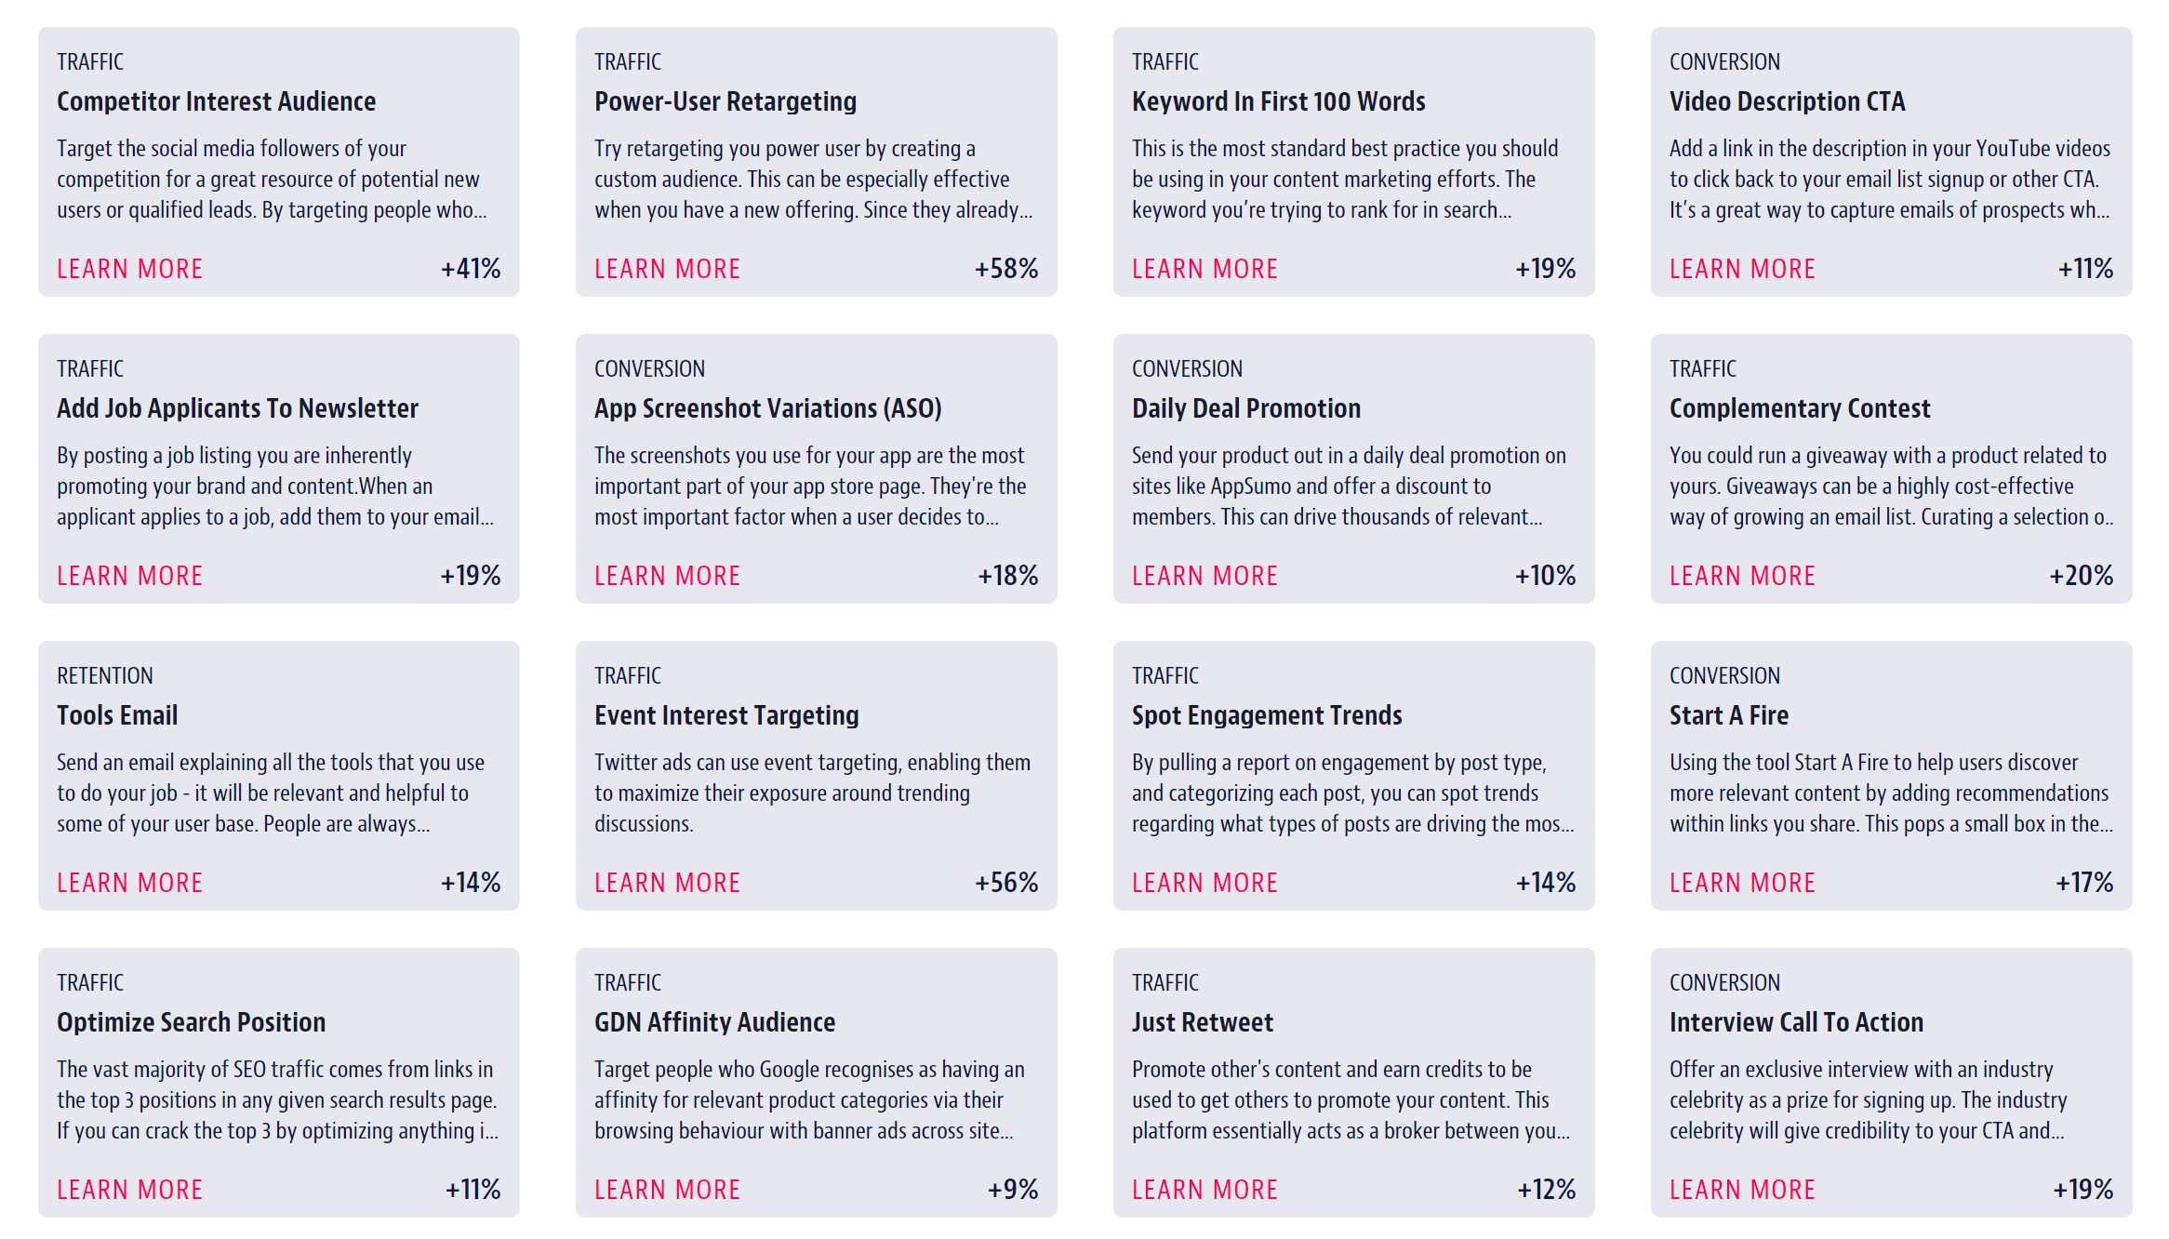Follow Learn More link for Video Description CTA

pos(1742,269)
